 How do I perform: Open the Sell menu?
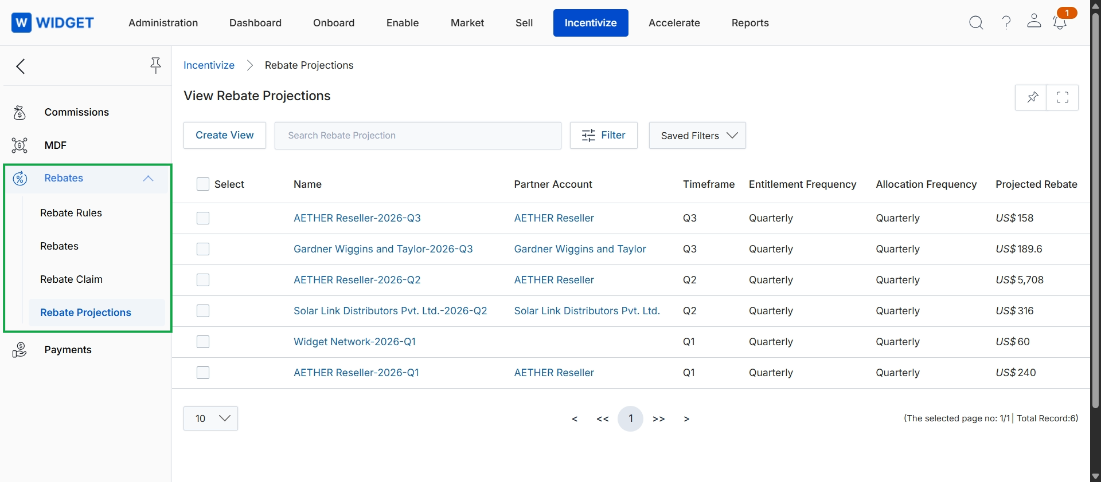524,23
